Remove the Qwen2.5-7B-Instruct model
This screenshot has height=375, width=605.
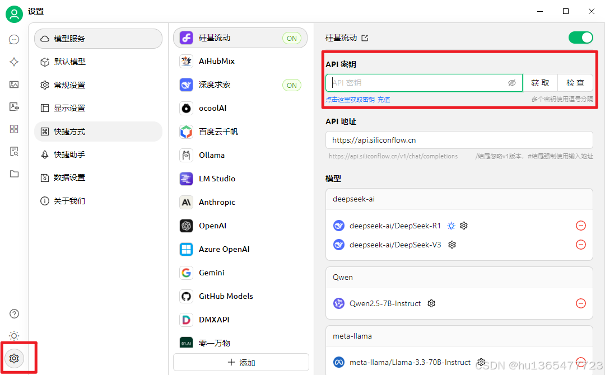coord(581,303)
